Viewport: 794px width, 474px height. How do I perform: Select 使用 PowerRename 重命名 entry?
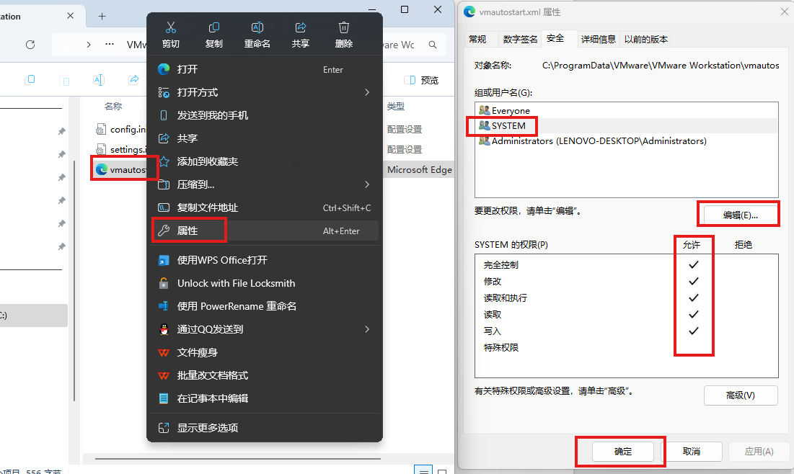pos(265,306)
